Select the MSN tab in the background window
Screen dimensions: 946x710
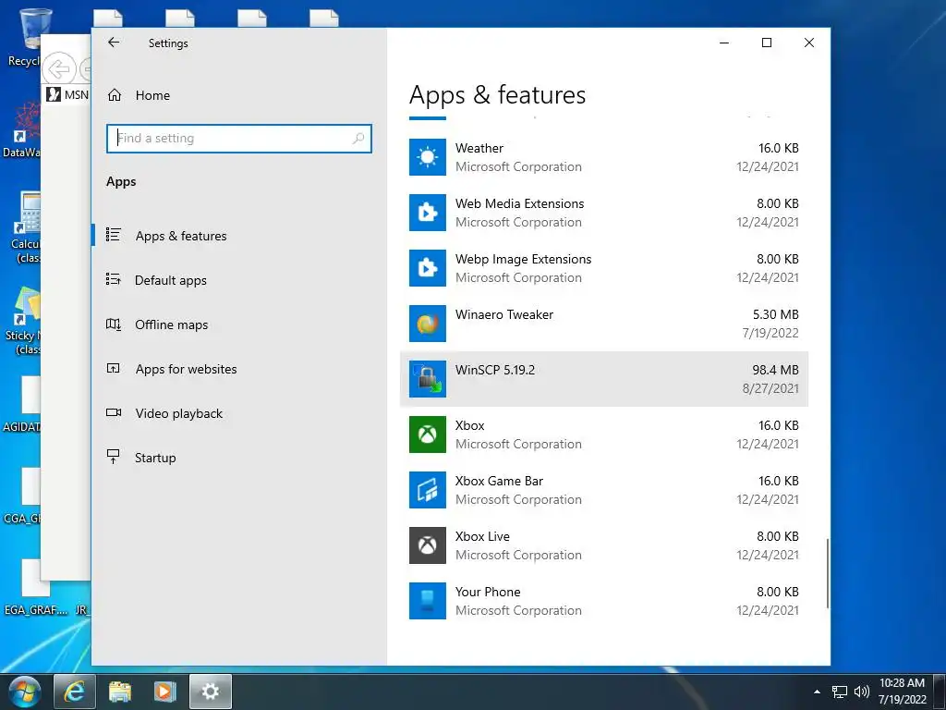[67, 94]
